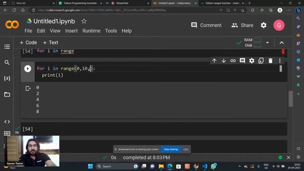This screenshot has width=304, height=171.
Task: Run the code cell with the play button
Action: pos(28,68)
